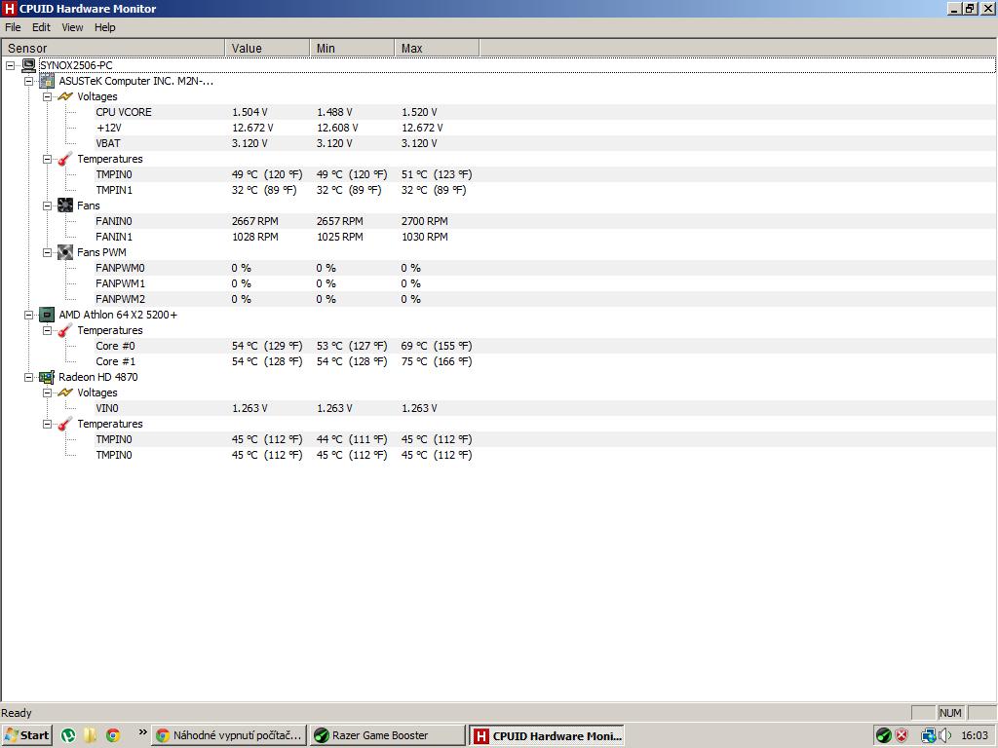Click the NUM status bar indicator

[x=950, y=713]
